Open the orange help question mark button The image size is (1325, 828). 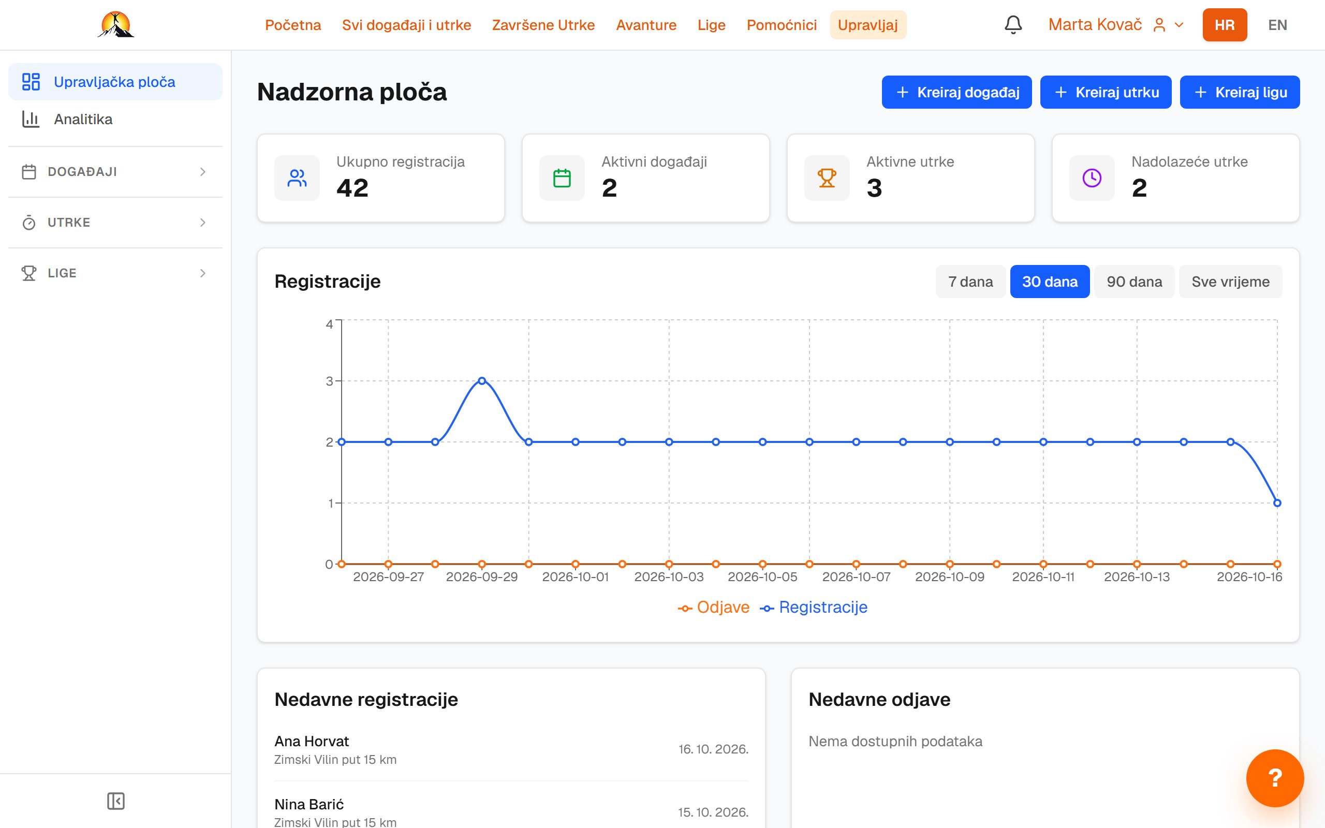click(1275, 778)
